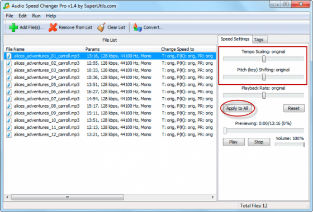Click params '16:27, 128 kbps, 44100 Hz, Mono'
The image size is (313, 212).
[119, 91]
